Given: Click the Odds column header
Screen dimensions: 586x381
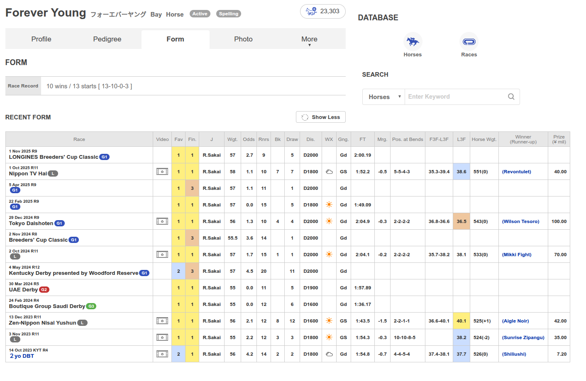Looking at the screenshot, I should (x=249, y=139).
